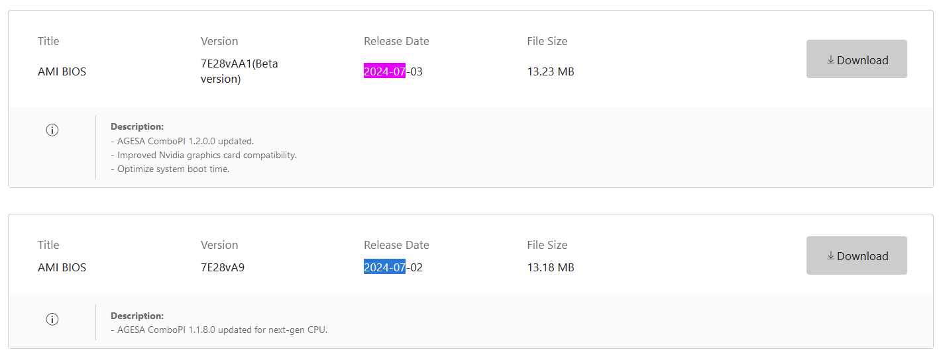This screenshot has height=360, width=941.
Task: Download the 7E28vA9 BIOS file
Action: coord(856,256)
